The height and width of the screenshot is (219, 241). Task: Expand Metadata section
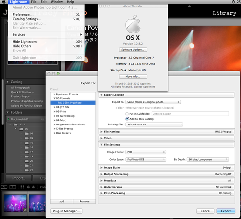tap(101, 181)
